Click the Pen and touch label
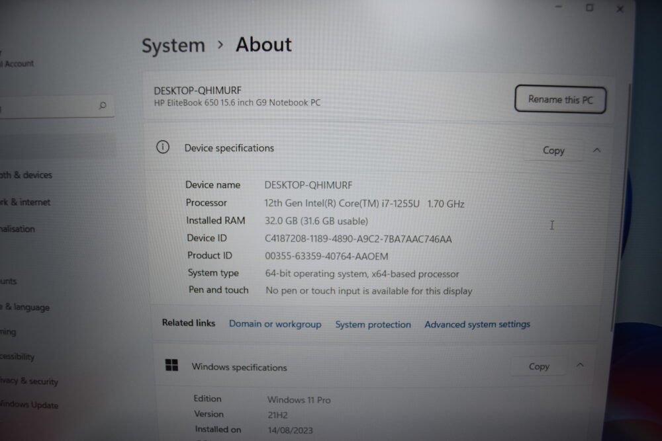The height and width of the screenshot is (441, 662). 218,290
